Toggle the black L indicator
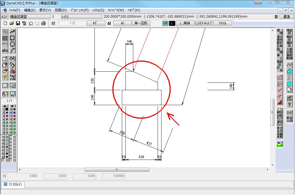The width and height of the screenshot is (295, 195). tap(172, 23)
